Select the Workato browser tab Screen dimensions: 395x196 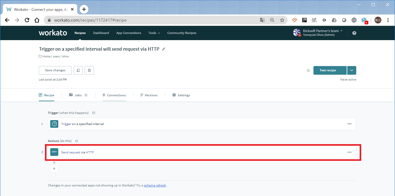click(40, 10)
